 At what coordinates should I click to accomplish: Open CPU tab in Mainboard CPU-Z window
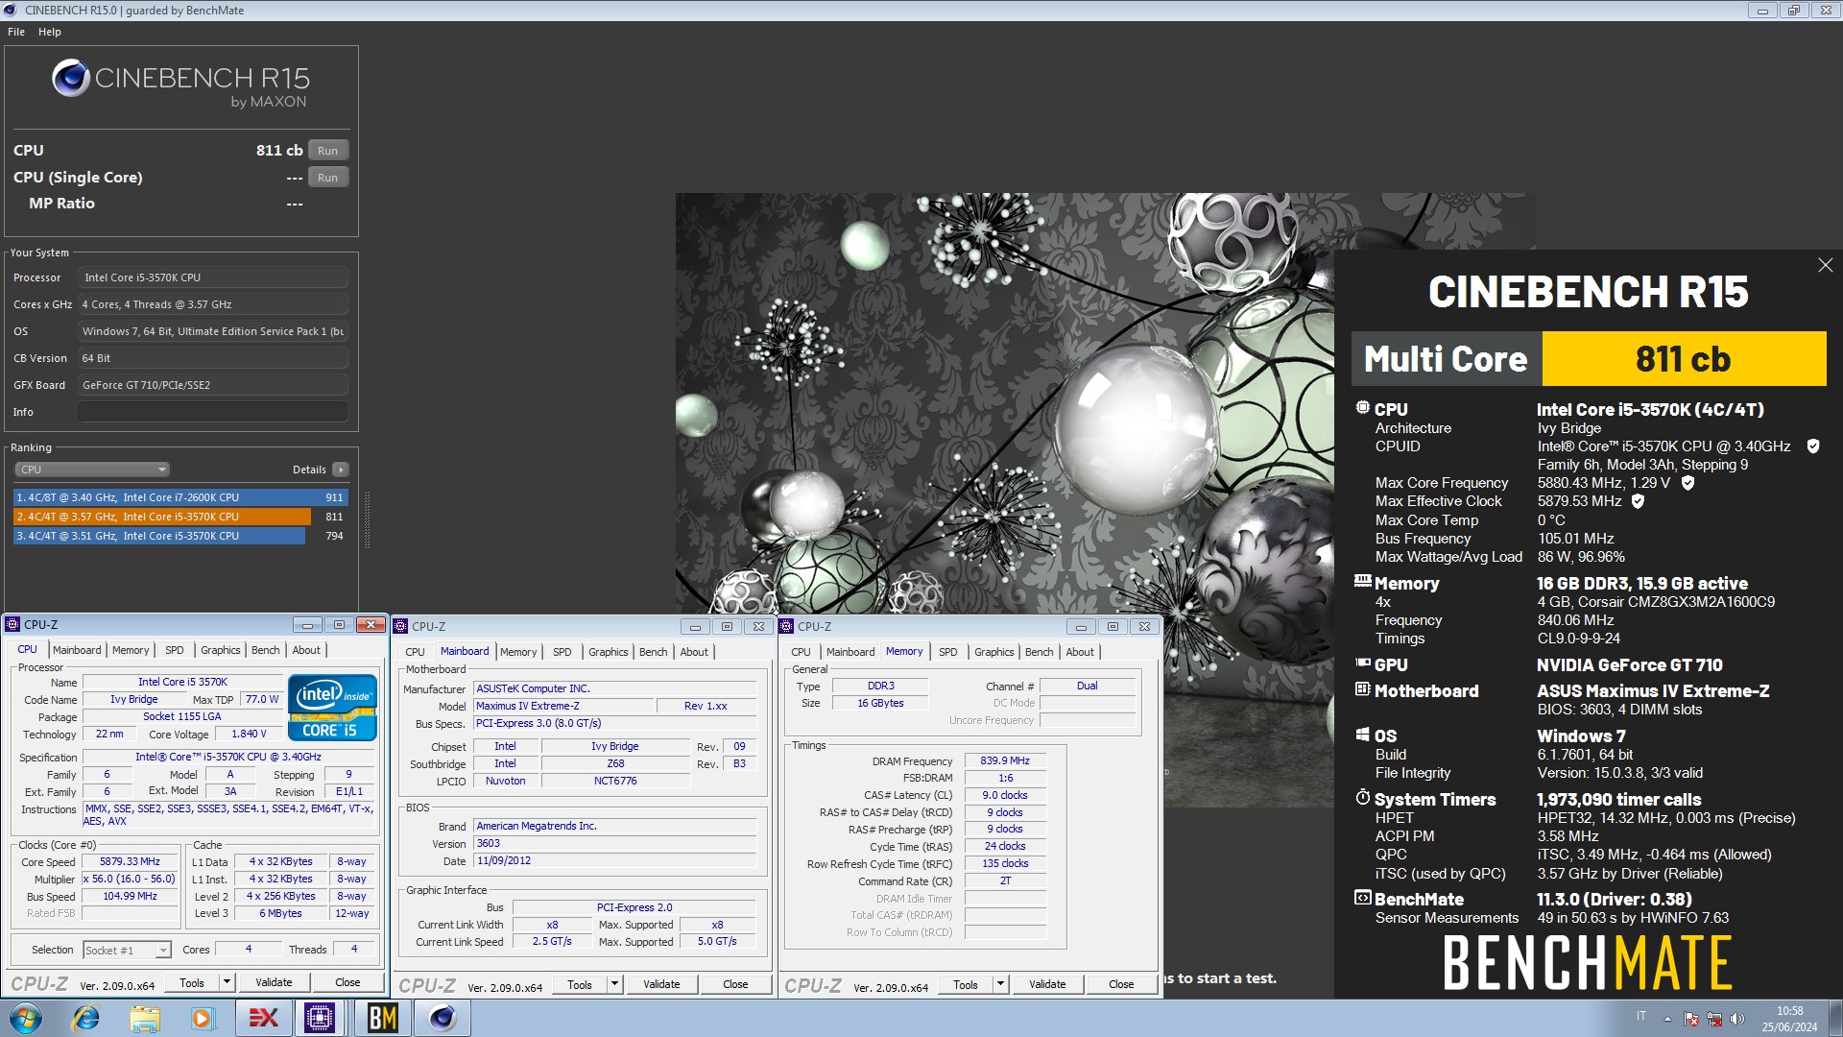pos(415,652)
